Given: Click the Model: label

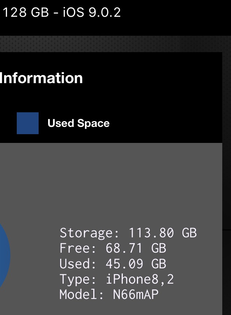Looking at the screenshot, I should (82, 294).
